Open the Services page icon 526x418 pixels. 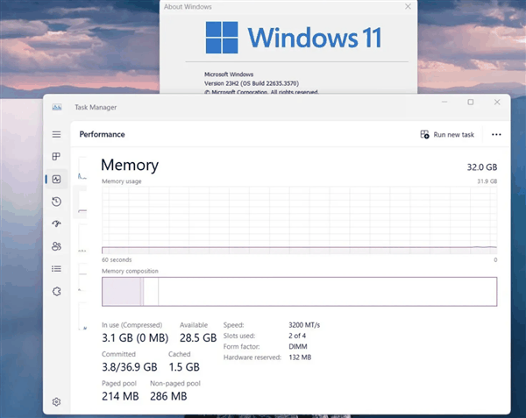[56, 291]
